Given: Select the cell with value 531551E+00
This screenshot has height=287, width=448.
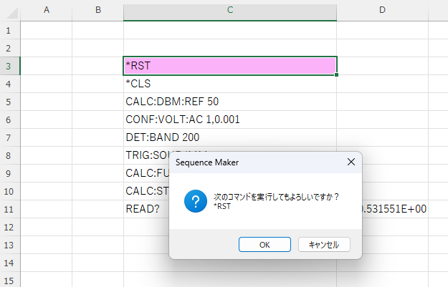Looking at the screenshot, I should [395, 209].
